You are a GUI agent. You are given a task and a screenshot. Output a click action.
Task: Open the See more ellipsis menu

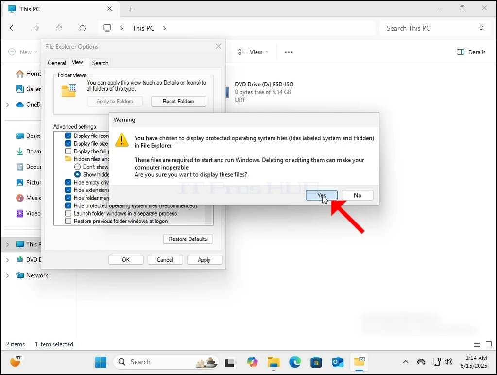[x=289, y=52]
